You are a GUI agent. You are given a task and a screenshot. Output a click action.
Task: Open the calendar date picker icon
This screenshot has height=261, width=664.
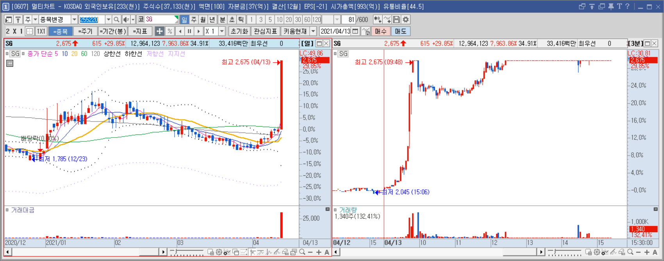(x=355, y=31)
